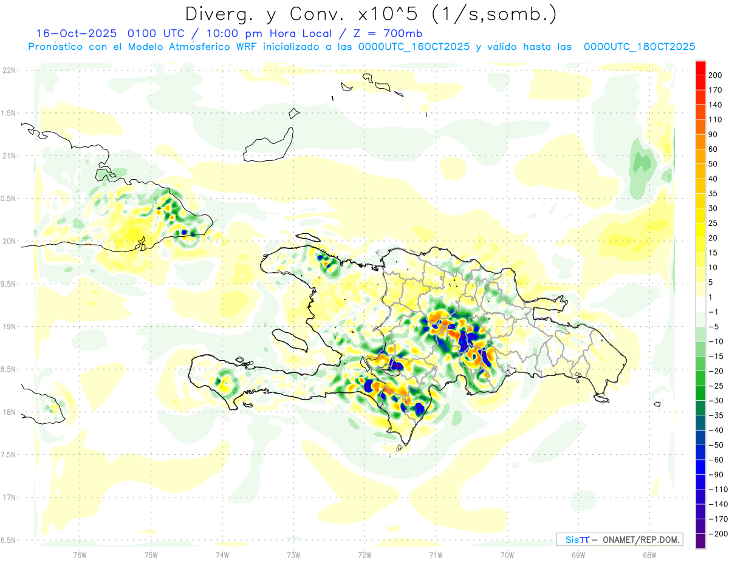This screenshot has height=563, width=729.
Task: Click the 68W longitude label
Action: 649,555
